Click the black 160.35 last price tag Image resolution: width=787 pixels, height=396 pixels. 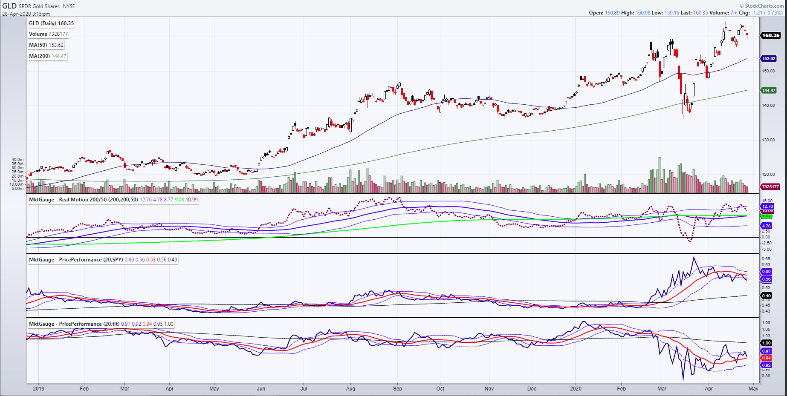coord(770,35)
